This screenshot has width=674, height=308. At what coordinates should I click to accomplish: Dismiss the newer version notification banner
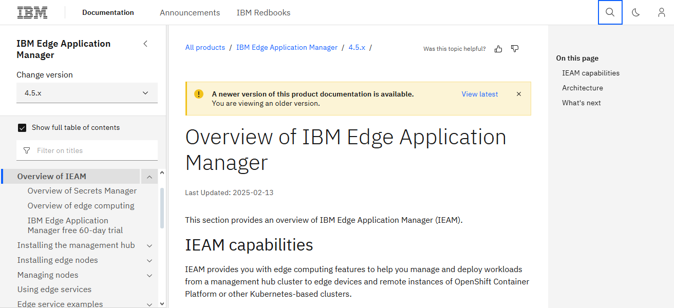[x=519, y=94]
